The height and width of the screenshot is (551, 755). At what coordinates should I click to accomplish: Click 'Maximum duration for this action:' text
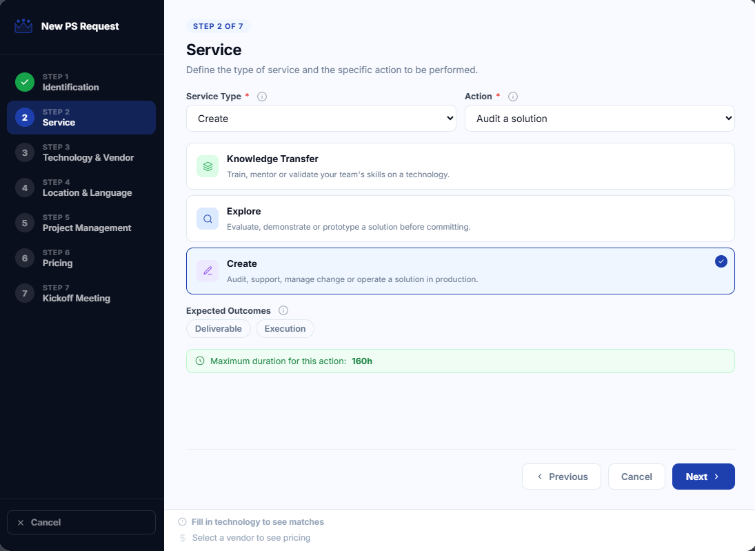pyautogui.click(x=279, y=361)
